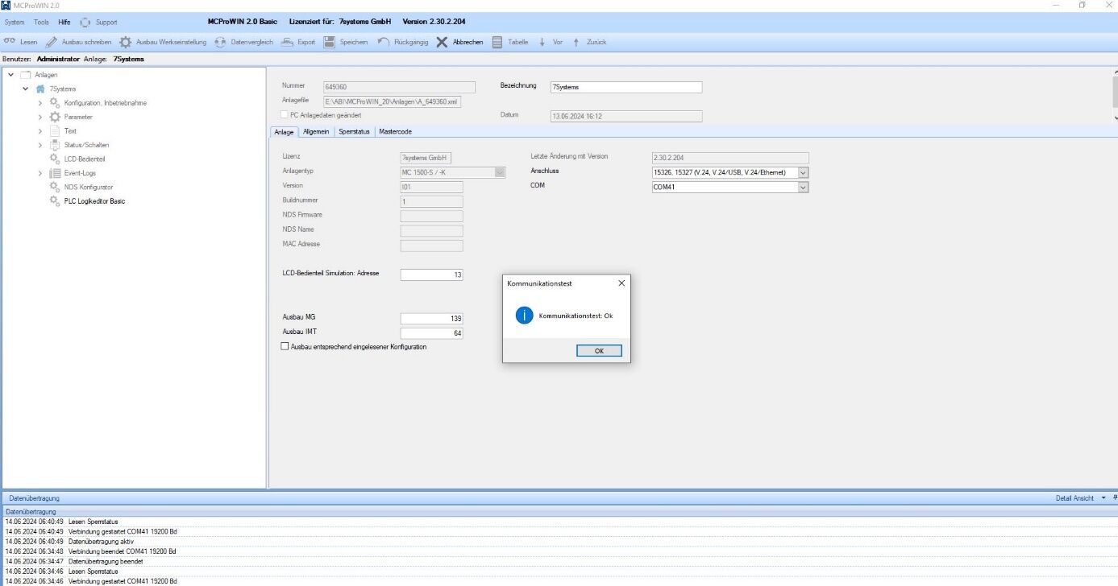Launch PLC Logikeditor Basic from tree
The width and height of the screenshot is (1118, 586).
point(95,201)
